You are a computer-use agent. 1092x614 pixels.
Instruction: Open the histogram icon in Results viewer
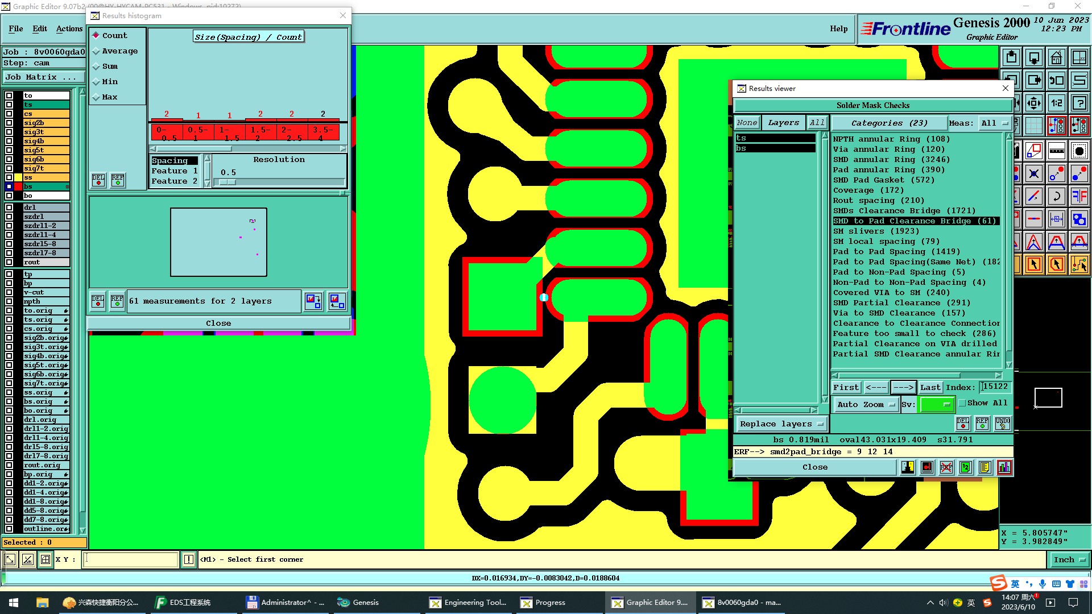click(x=1004, y=467)
